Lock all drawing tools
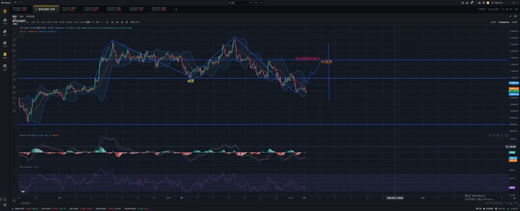520x211 pixels. pyautogui.click(x=14, y=98)
